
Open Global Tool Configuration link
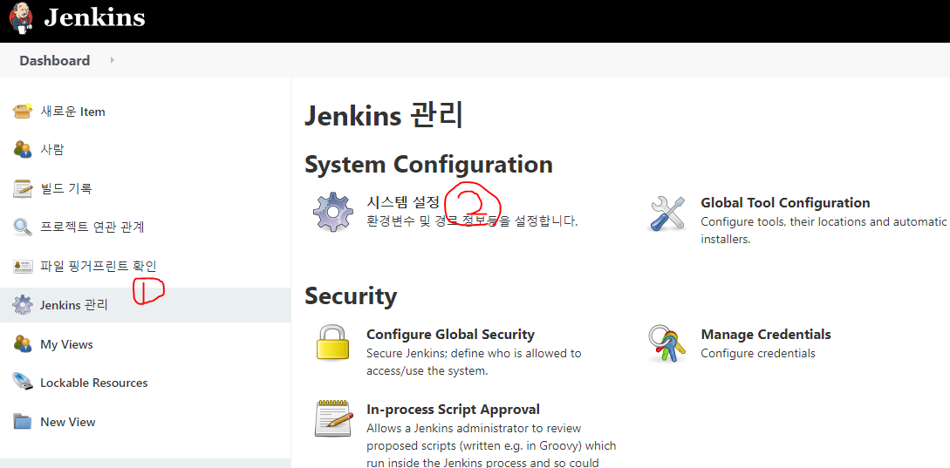785,203
